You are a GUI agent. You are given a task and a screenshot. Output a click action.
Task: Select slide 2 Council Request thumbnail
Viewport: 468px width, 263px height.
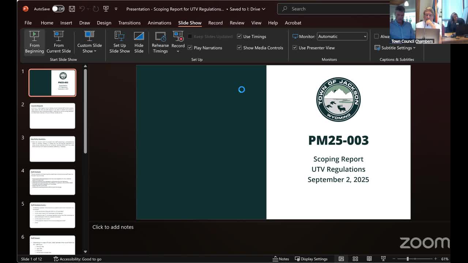click(x=52, y=116)
